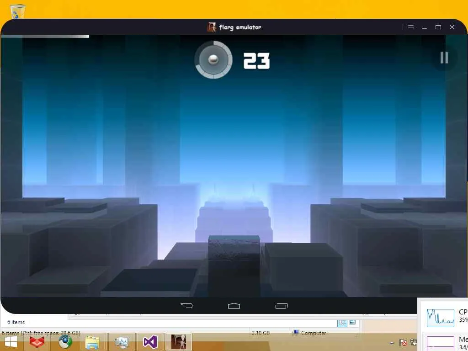Show hidden system tray icons arrow

(x=392, y=343)
